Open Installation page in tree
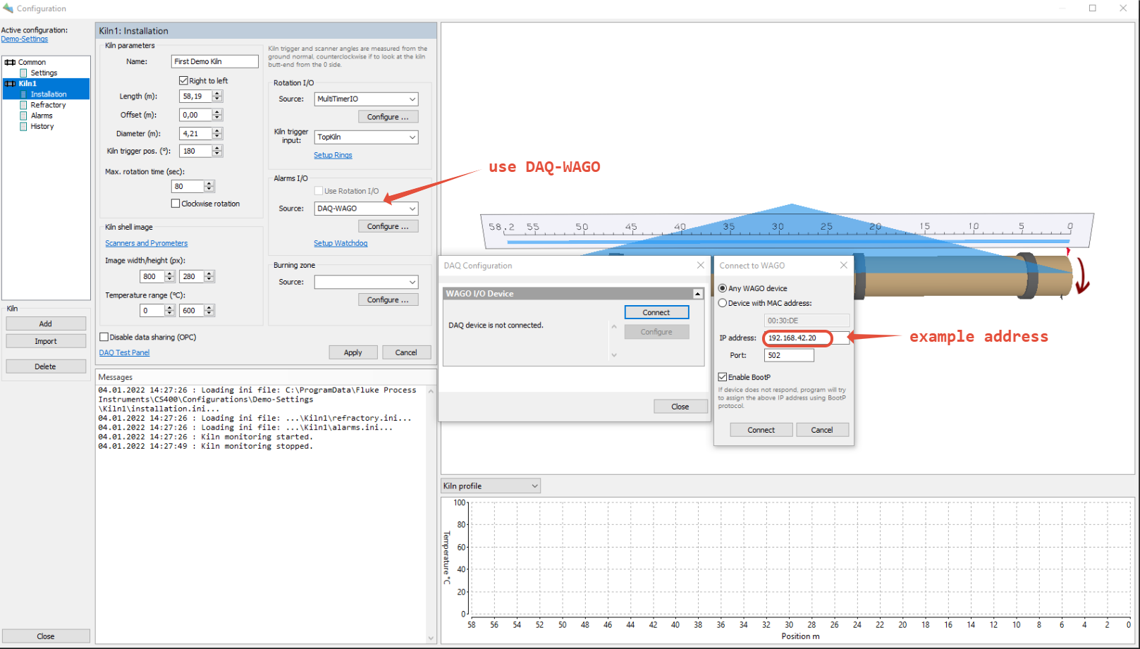 click(49, 94)
